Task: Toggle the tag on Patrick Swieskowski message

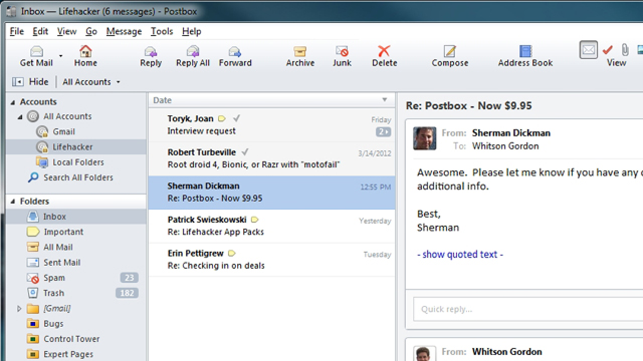Action: click(255, 220)
